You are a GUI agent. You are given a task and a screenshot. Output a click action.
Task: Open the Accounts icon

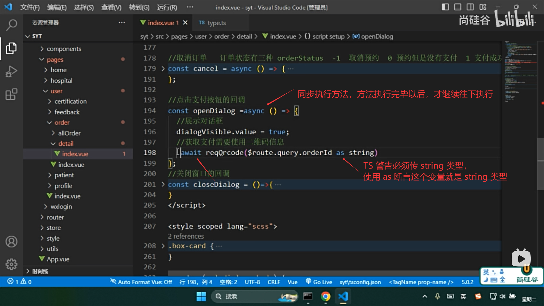pos(11,242)
